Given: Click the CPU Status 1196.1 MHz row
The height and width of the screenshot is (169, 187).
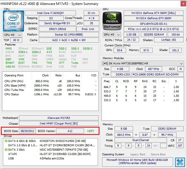Looking at the screenshot, I should click(50, 94).
